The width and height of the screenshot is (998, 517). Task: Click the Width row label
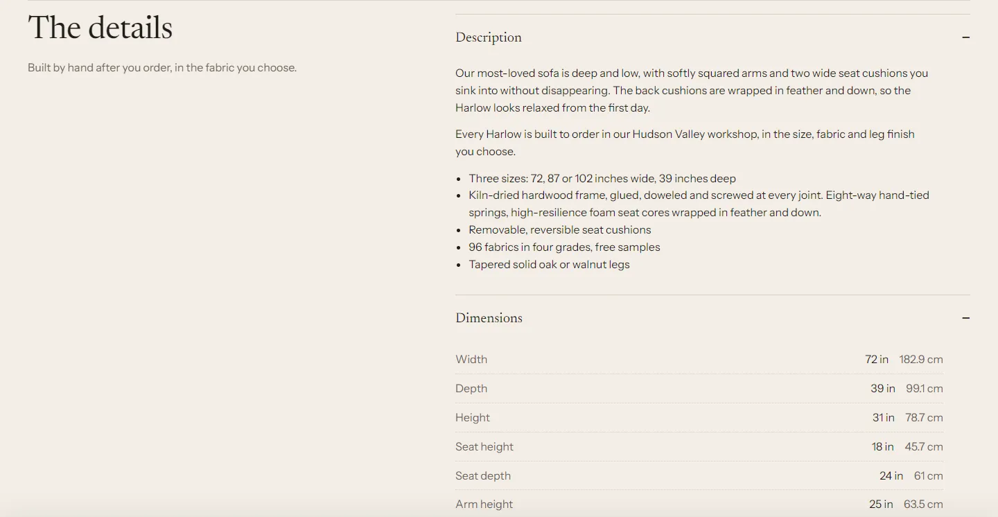[471, 359]
